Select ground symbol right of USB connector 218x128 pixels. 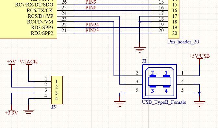(x=200, y=104)
